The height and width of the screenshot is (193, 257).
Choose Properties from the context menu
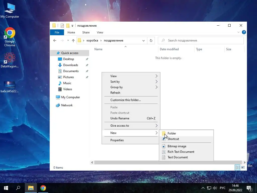[x=131, y=140]
